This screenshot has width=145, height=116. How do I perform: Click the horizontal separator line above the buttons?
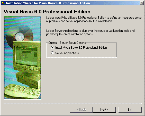[72, 103]
